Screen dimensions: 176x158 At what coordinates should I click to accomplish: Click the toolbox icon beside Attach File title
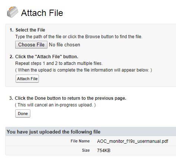[13, 12]
